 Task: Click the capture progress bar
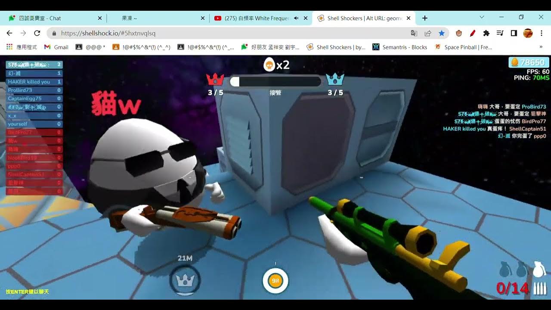275,81
